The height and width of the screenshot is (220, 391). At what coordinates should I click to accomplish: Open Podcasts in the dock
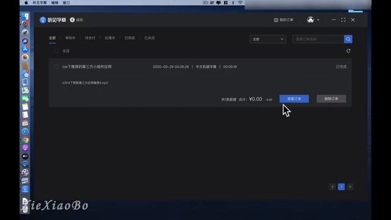pos(25,148)
